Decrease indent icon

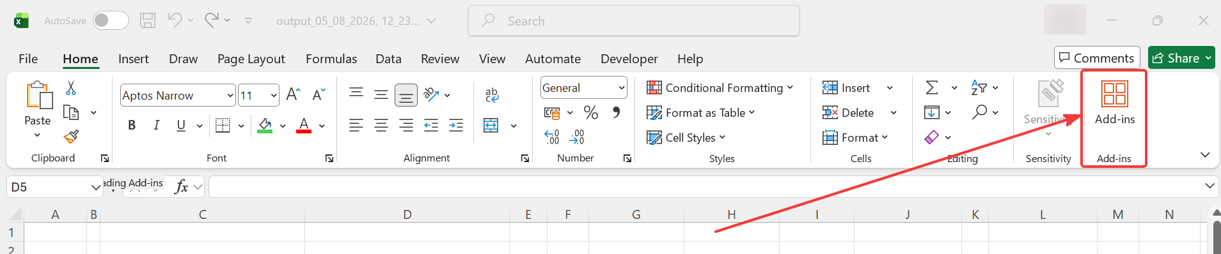pyautogui.click(x=431, y=126)
